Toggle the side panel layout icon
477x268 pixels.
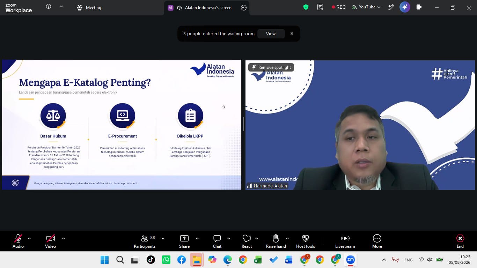point(419,7)
